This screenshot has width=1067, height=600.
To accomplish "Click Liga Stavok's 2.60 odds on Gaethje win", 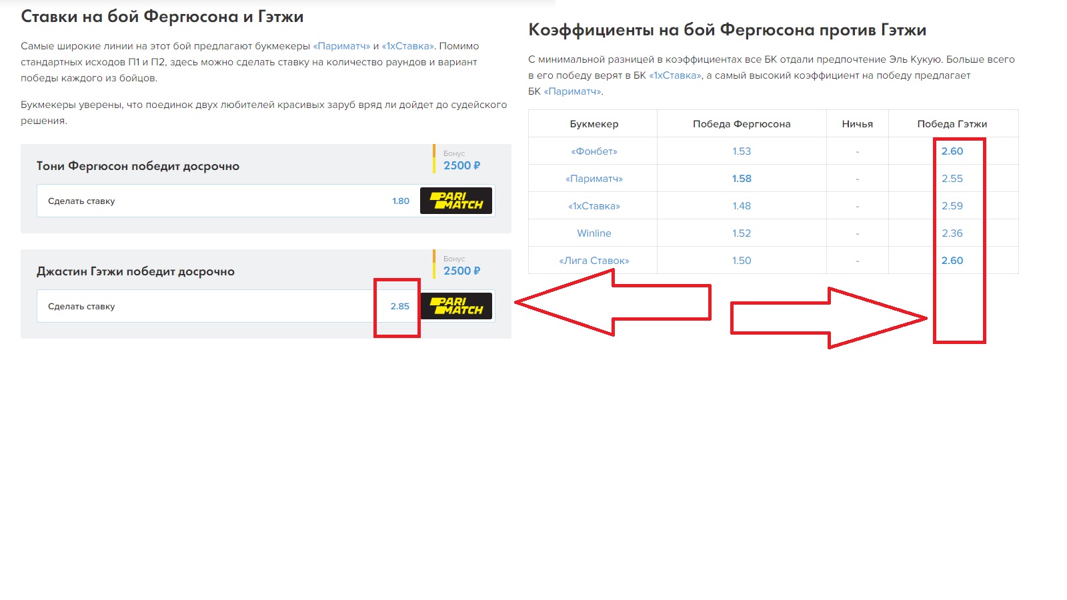I will click(952, 261).
